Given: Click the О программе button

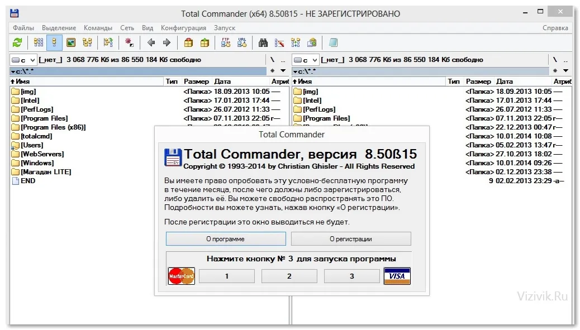Looking at the screenshot, I should click(226, 239).
